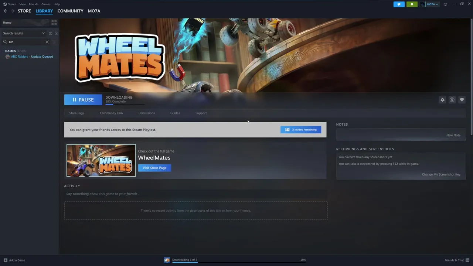Viewport: 473px width, 266px height.
Task: Go forward with the right arrow
Action: point(13,11)
